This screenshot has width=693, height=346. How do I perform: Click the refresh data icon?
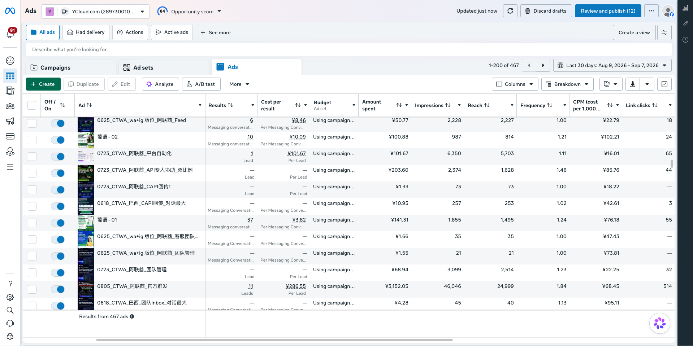(x=510, y=11)
